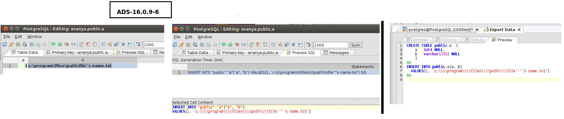
Task: Click the cell with value 1 in column a
Action: [x=23, y=66]
